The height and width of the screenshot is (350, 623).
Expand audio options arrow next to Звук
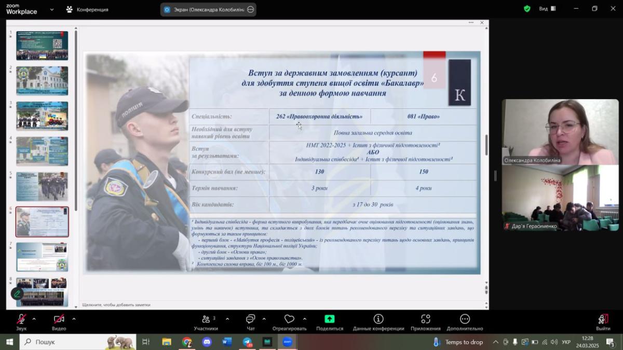pos(34,319)
